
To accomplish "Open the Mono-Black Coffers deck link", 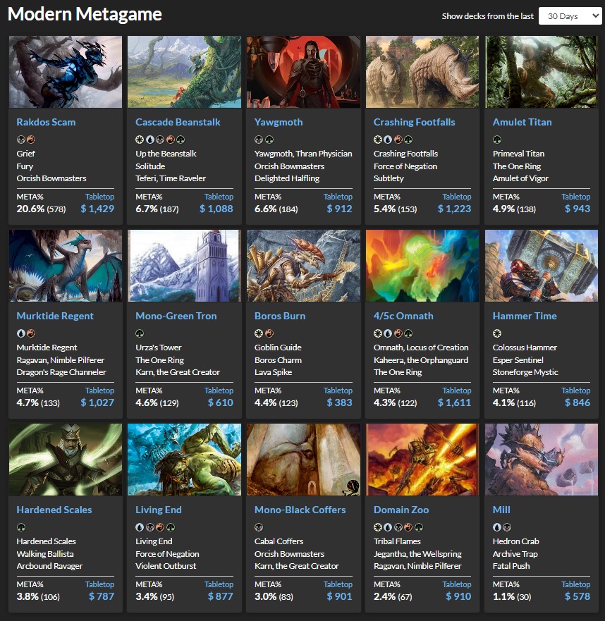I will (300, 510).
